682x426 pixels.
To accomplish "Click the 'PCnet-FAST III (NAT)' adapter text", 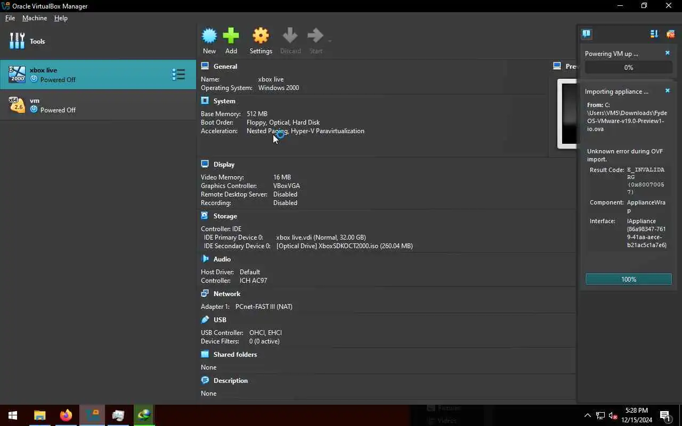I will [x=264, y=307].
